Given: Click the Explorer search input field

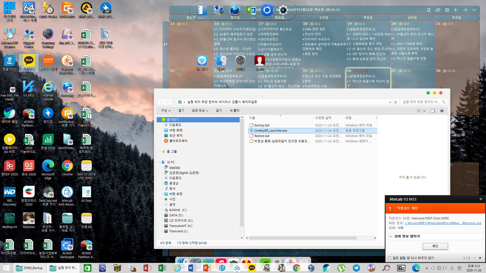Looking at the screenshot, I should pyautogui.click(x=422, y=102).
